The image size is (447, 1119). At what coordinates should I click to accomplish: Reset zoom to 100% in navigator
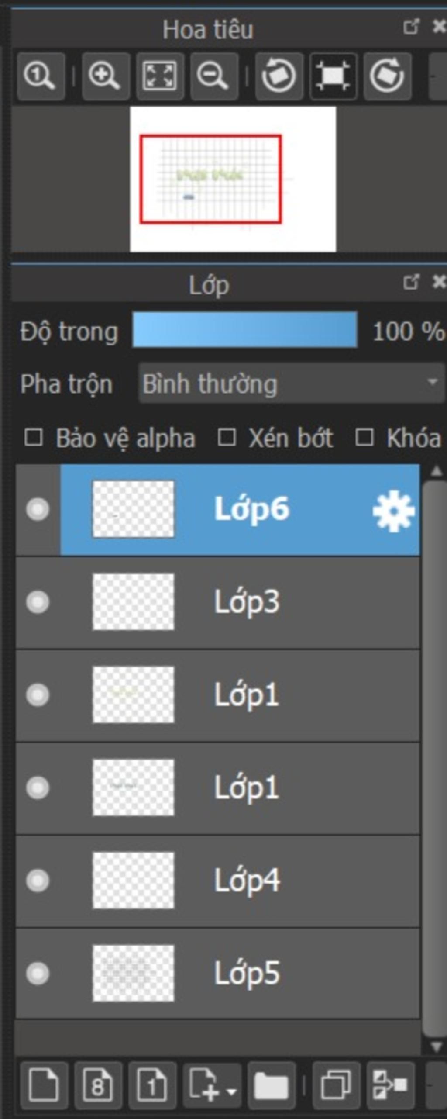(x=41, y=76)
